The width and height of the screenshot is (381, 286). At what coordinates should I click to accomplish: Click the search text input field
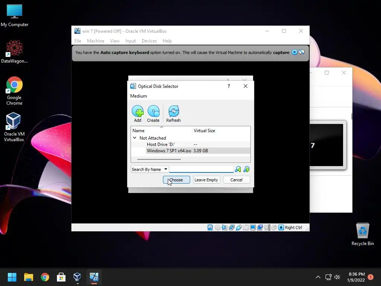coord(201,169)
